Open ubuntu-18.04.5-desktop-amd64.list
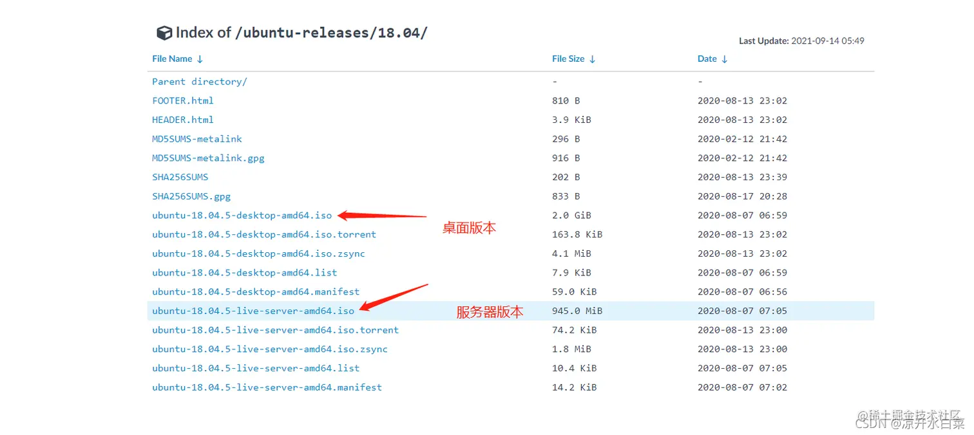Viewport: 974px width, 435px height. (x=245, y=273)
